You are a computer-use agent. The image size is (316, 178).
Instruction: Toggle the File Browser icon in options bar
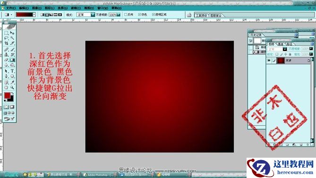coord(189,15)
